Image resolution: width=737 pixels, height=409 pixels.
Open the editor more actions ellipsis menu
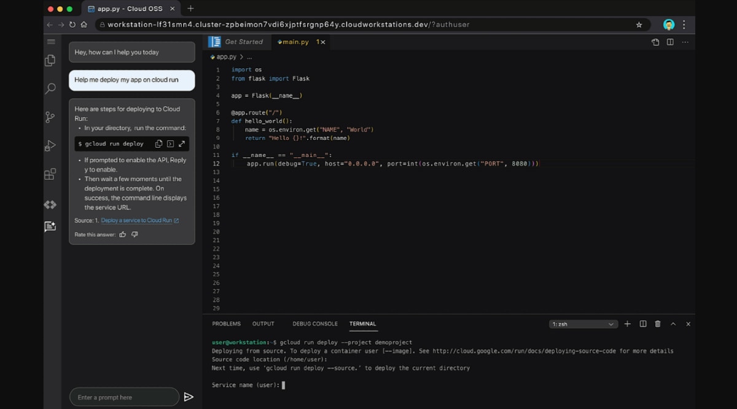click(x=685, y=42)
